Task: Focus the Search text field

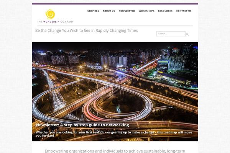Action: pos(171,34)
